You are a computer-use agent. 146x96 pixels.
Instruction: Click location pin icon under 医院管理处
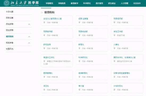point(44,77)
